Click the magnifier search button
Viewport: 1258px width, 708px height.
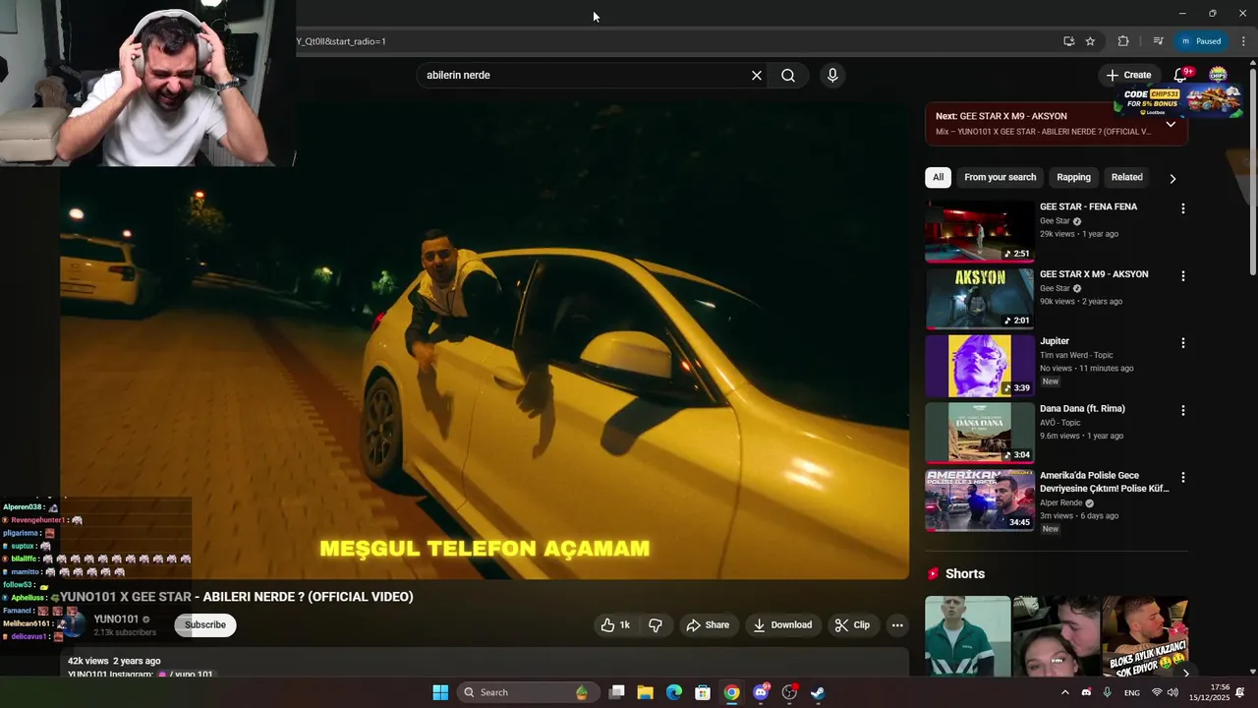coord(788,76)
